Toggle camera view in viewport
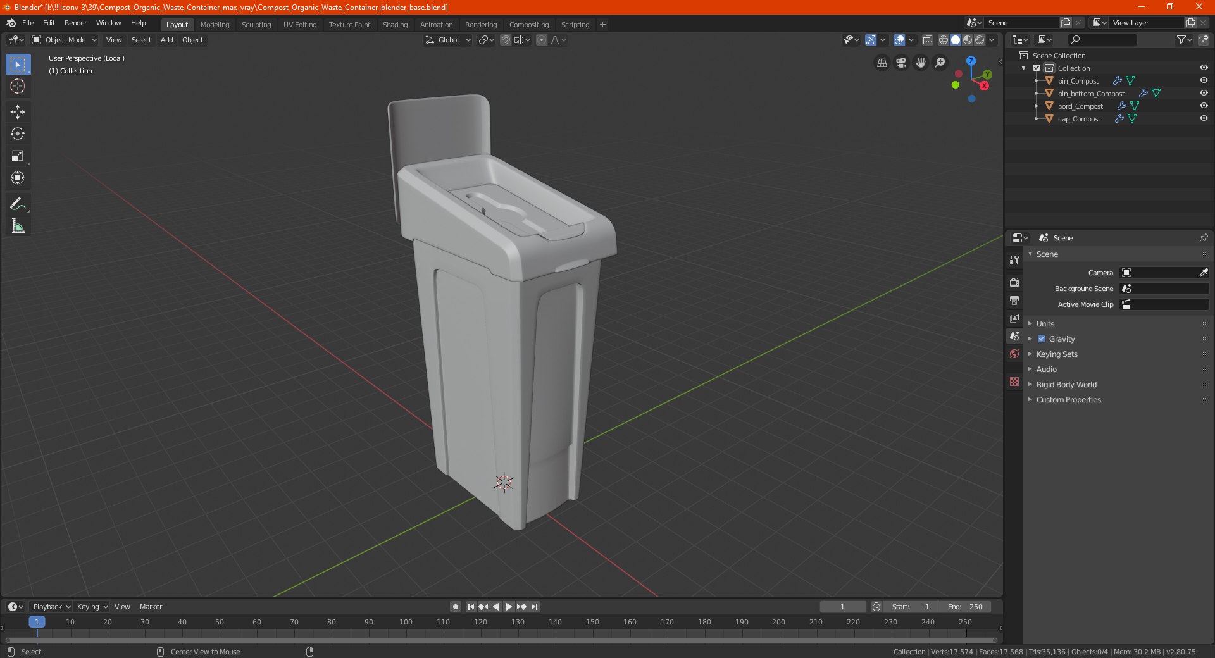Screen dimensions: 1215x658 (901, 63)
